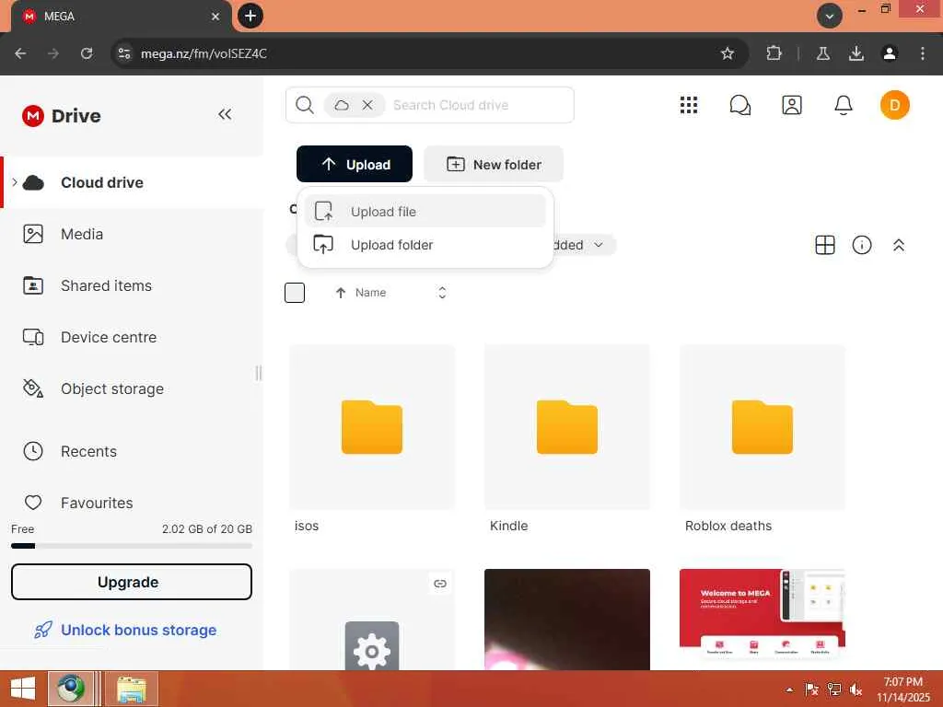Open the chat icon

[x=739, y=105]
